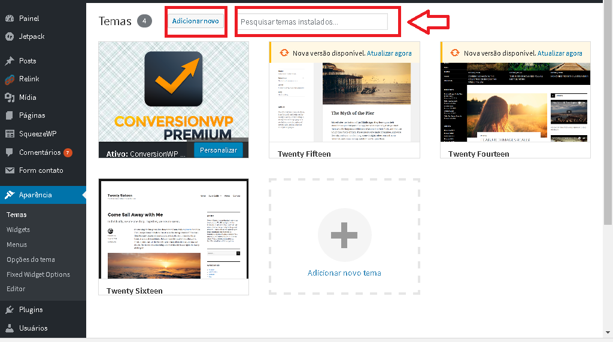This screenshot has height=342, width=613.
Task: Click the Plugins plug icon
Action: tap(10, 310)
